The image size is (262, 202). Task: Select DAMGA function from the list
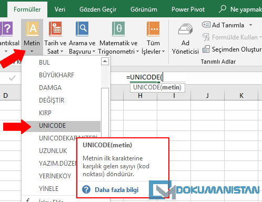click(x=61, y=88)
